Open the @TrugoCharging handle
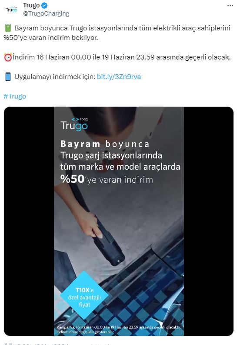The image size is (240, 345). coord(46,13)
